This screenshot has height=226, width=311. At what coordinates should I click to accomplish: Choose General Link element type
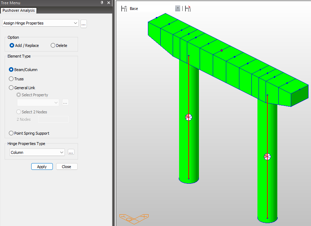tap(11, 88)
